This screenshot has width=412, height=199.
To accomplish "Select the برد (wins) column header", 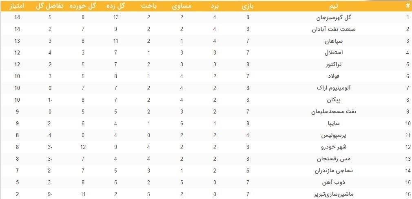I will (x=215, y=6).
